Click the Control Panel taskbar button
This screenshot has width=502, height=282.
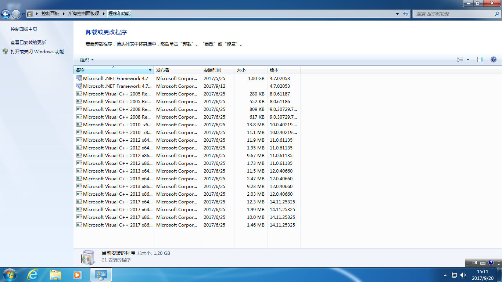[x=101, y=274]
